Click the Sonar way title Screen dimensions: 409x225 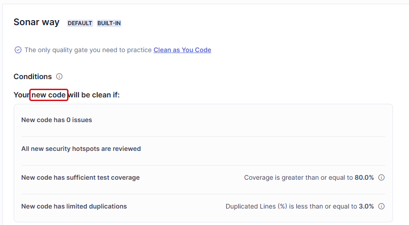coord(37,22)
